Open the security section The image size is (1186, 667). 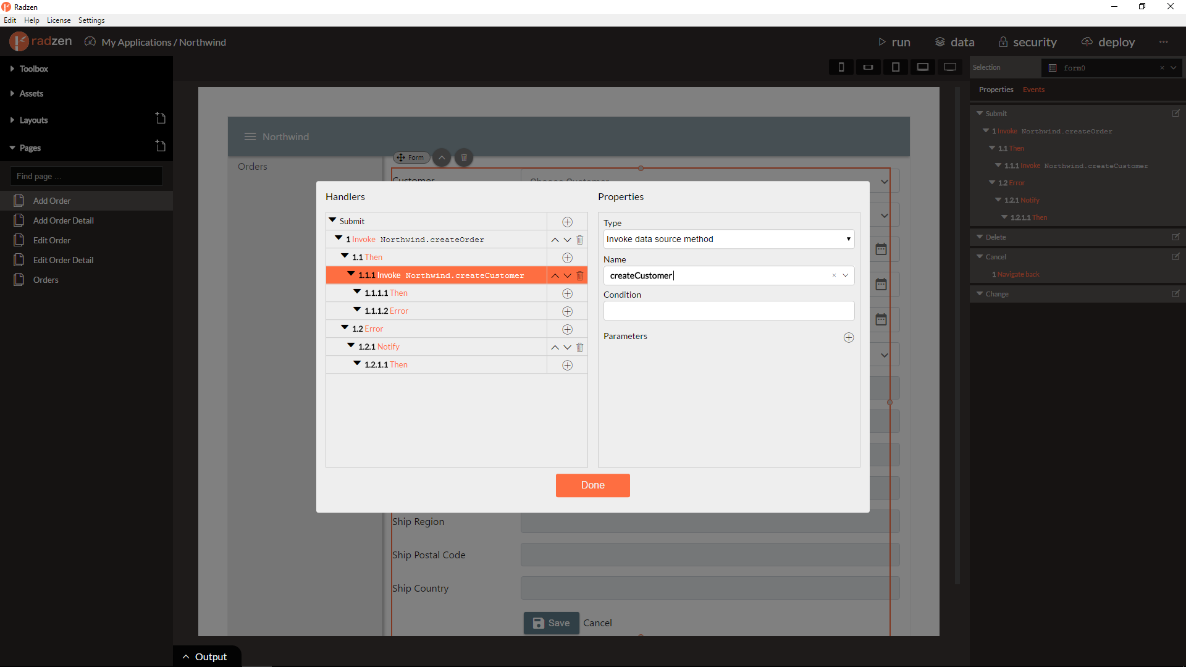(x=1027, y=42)
